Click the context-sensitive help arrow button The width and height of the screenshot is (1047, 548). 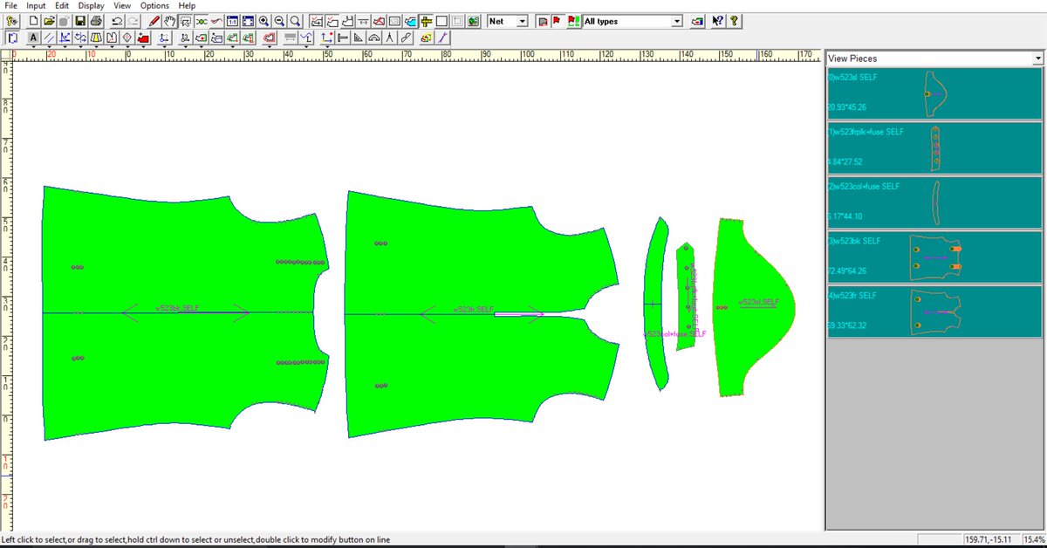pos(717,21)
